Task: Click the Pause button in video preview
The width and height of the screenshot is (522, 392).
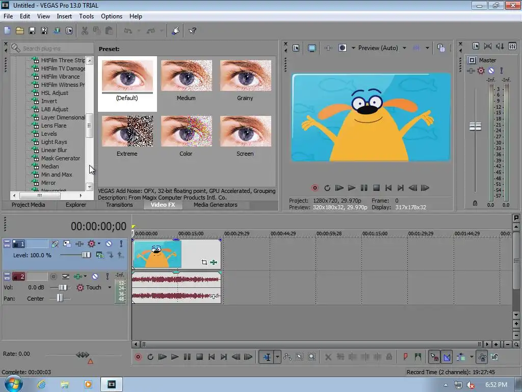Action: 364,188
